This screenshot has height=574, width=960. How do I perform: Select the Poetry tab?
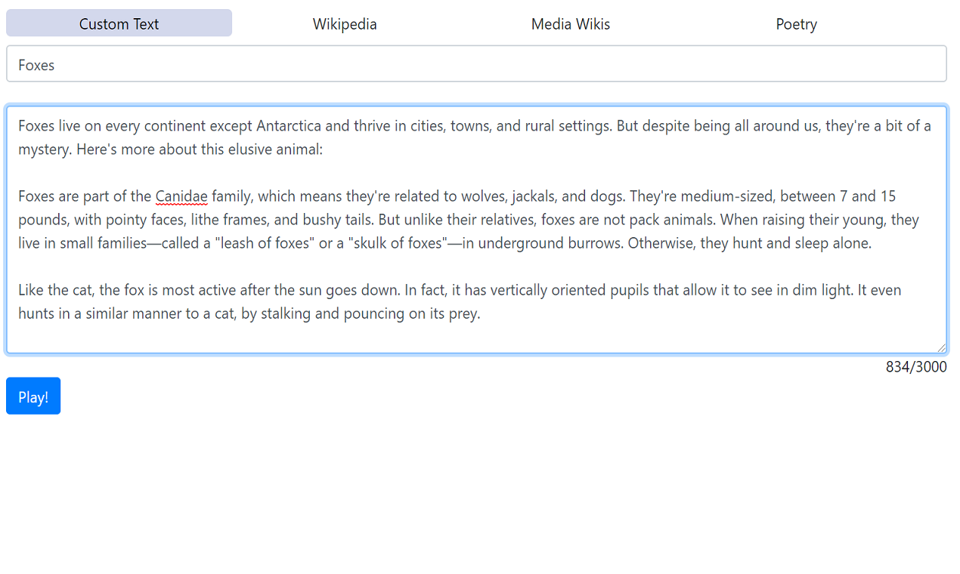pos(796,23)
